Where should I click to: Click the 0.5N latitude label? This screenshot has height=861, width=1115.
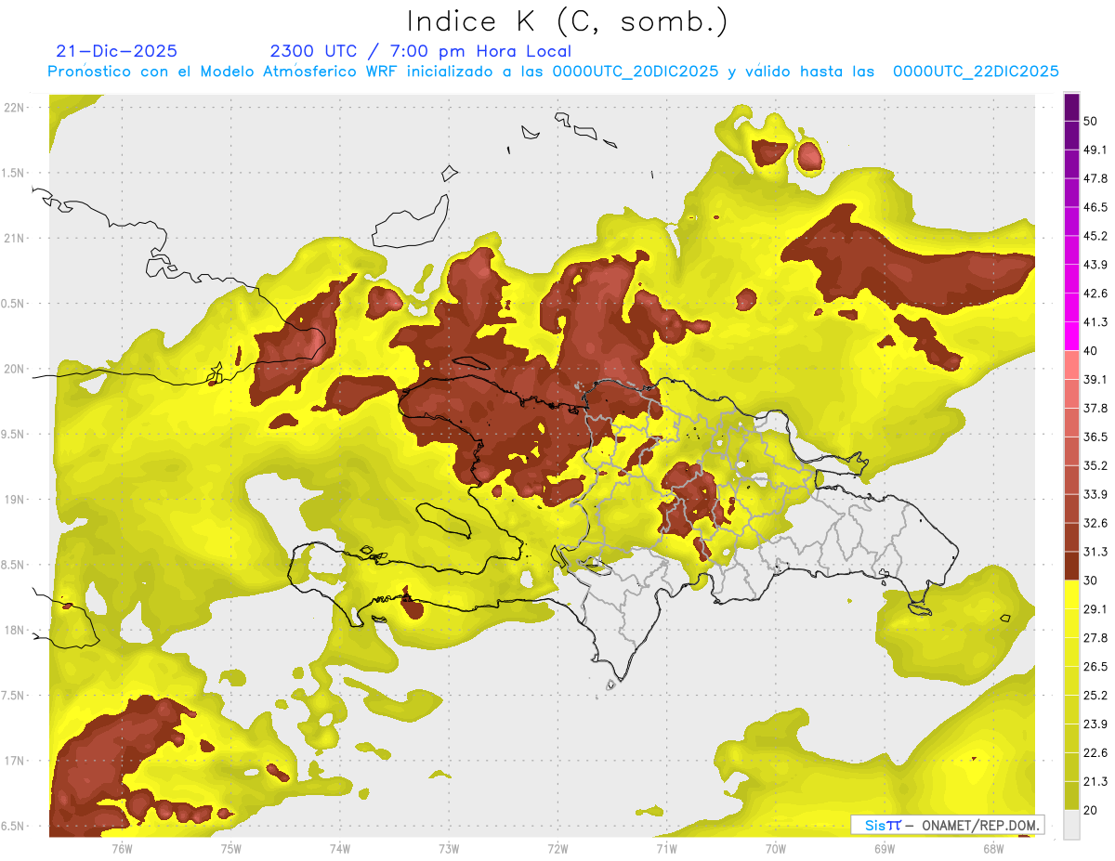pyautogui.click(x=13, y=304)
